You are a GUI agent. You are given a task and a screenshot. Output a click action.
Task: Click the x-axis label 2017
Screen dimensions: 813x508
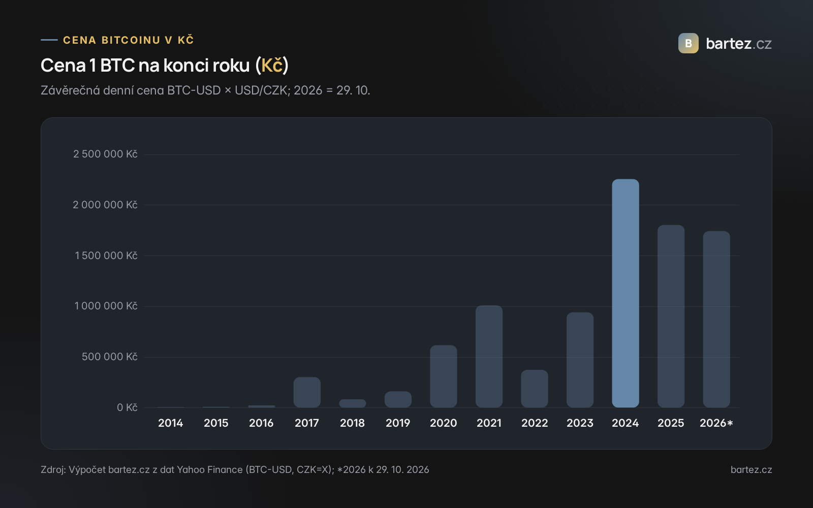(x=307, y=423)
